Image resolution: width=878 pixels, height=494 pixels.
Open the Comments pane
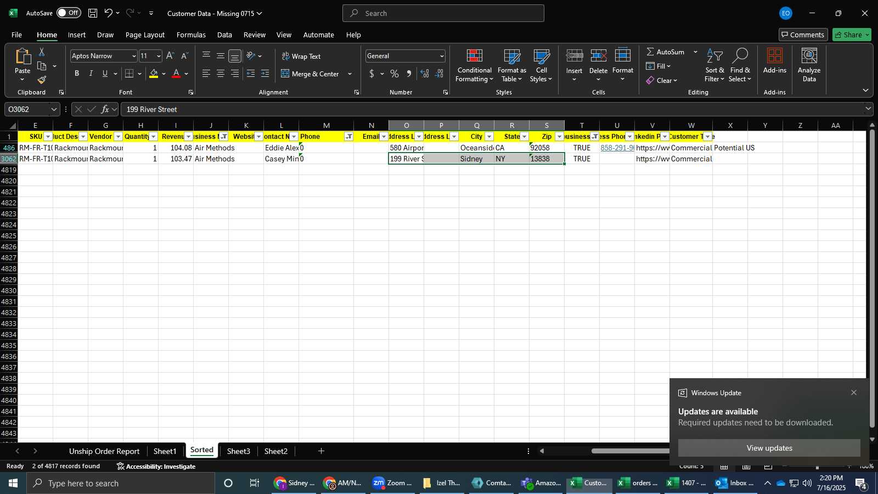(x=803, y=35)
